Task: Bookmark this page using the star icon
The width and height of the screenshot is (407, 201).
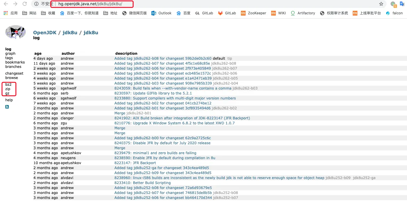Action: tap(381, 4)
